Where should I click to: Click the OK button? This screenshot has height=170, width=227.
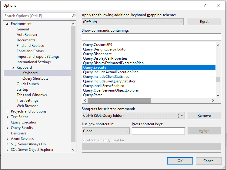(x=180, y=161)
